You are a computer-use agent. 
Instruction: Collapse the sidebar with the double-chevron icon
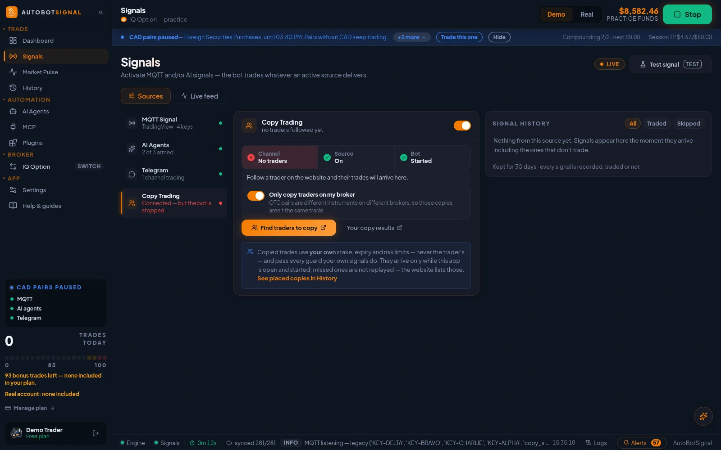101,12
